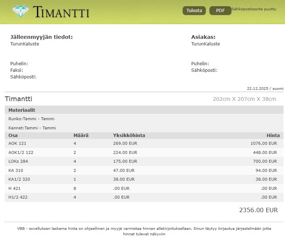Export the offer with the PDF button

click(220, 11)
